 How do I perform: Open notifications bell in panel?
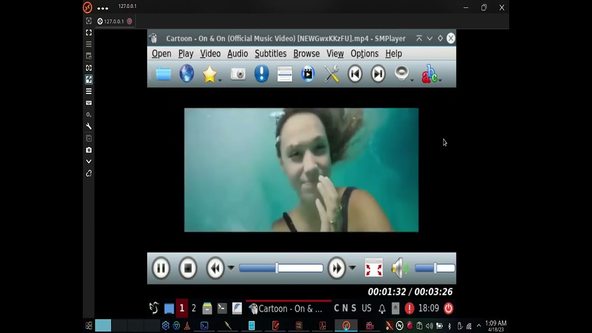382,308
